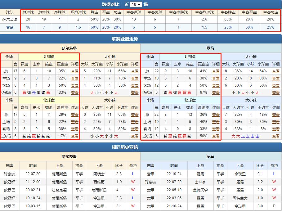
Task: Click the W result for the 西维尔 match
Action: (x=133, y=182)
